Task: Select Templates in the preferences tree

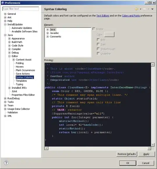Action: point(21,81)
